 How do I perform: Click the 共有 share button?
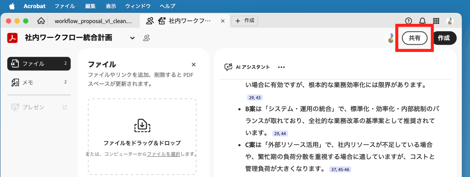[415, 38]
